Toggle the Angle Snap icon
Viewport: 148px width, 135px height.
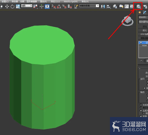click(x=59, y=7)
